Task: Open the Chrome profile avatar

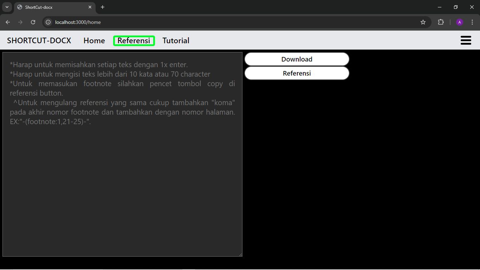Action: tap(460, 22)
